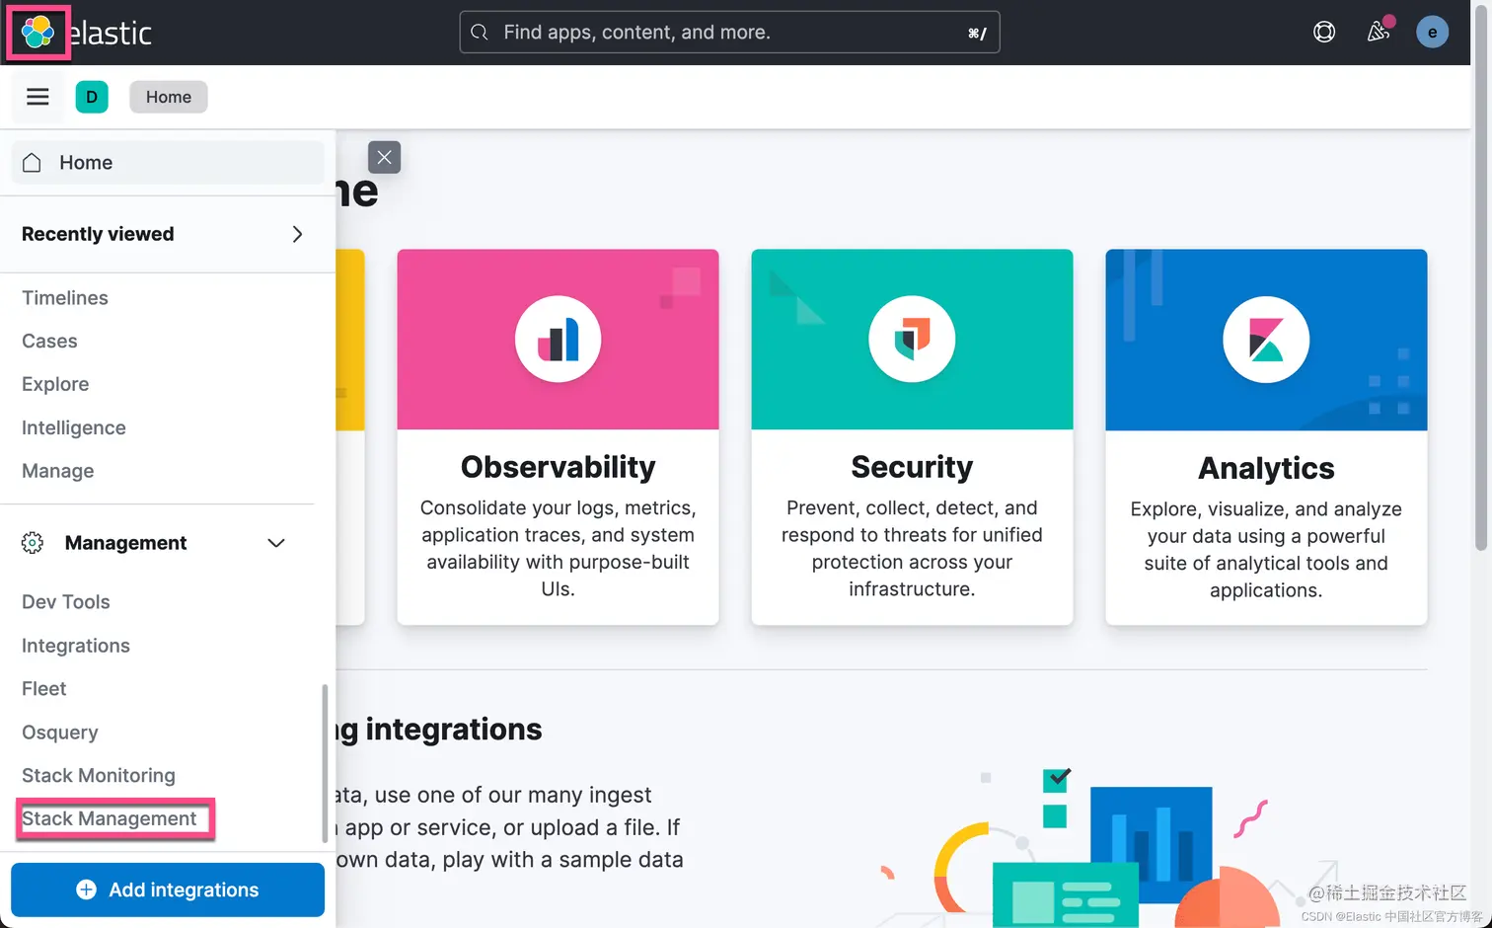Click the Security card description text
1492x928 pixels.
click(912, 548)
